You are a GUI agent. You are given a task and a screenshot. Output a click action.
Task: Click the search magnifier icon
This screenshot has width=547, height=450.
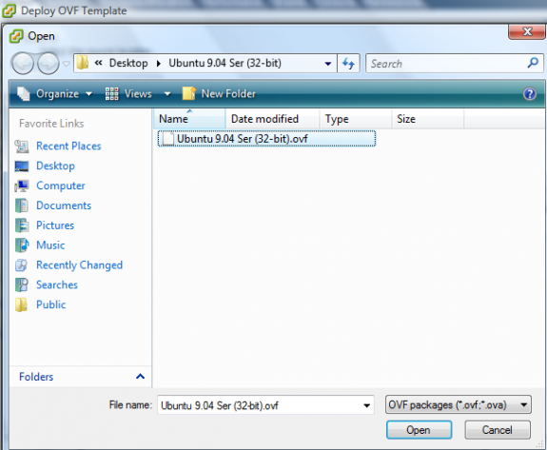click(x=533, y=63)
